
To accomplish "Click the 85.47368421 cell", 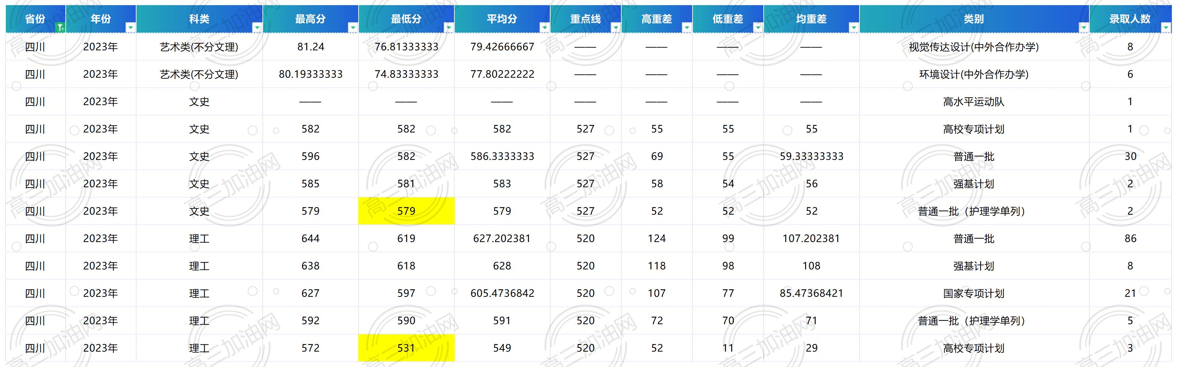I will [x=812, y=293].
